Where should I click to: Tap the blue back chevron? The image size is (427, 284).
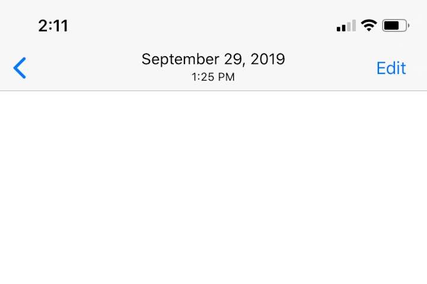point(20,68)
